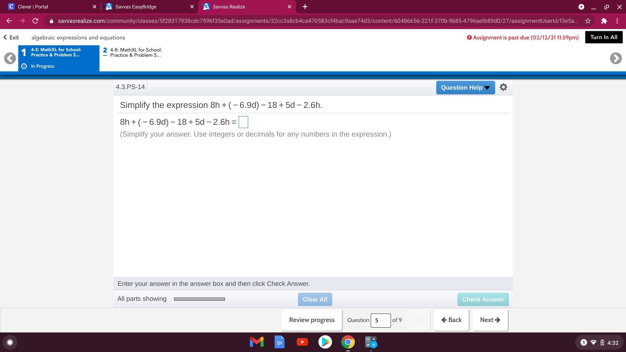Bookmark page with the star icon
This screenshot has height=352, width=626.
click(588, 21)
